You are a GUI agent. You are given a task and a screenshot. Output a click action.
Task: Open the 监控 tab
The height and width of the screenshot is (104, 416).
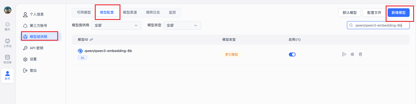pyautogui.click(x=172, y=12)
